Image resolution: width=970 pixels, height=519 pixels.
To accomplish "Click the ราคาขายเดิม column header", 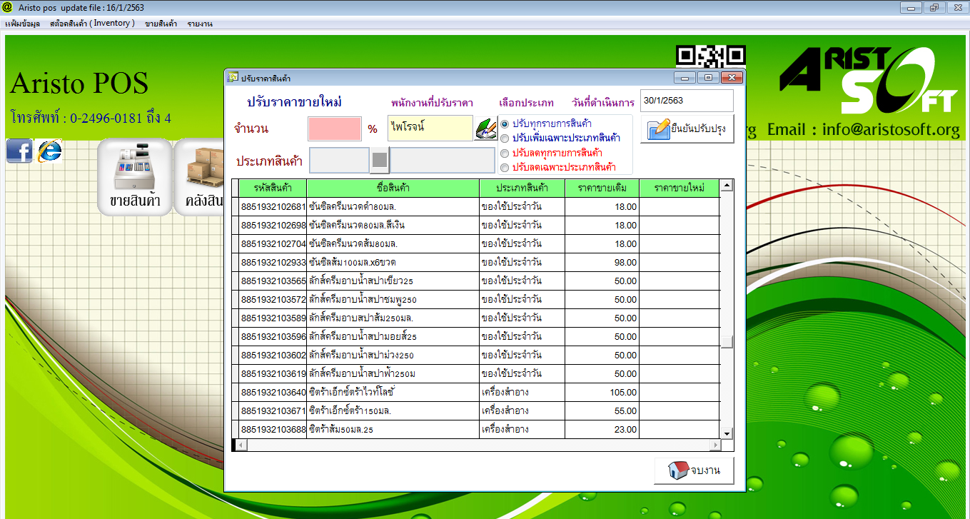I will coord(602,188).
